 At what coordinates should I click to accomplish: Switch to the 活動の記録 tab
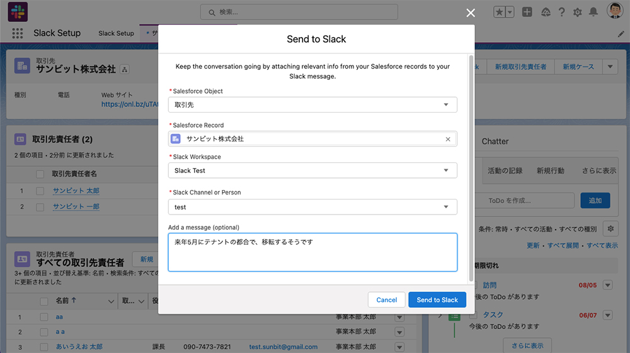(x=505, y=171)
